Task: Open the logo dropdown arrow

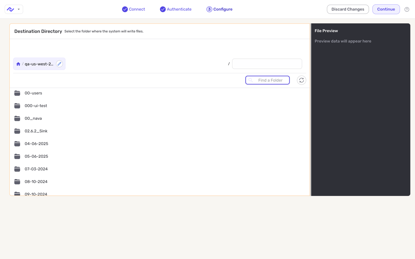Action: (x=19, y=9)
